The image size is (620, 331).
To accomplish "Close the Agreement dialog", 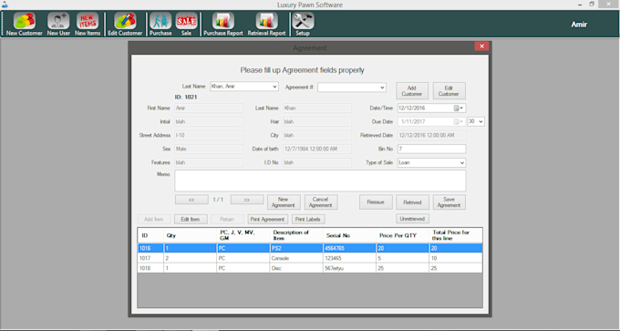I will coord(481,47).
